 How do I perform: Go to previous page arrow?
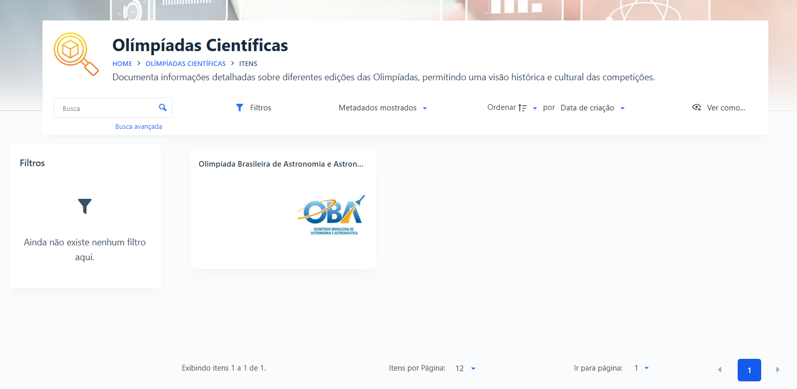[720, 370]
